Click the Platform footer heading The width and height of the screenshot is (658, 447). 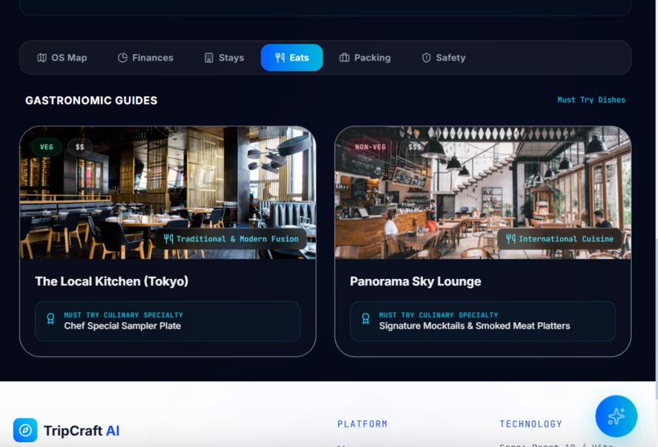(x=362, y=424)
